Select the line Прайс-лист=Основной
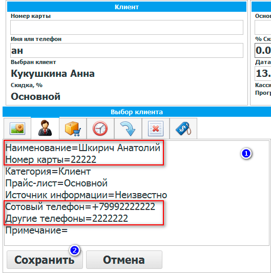 pos(56,183)
